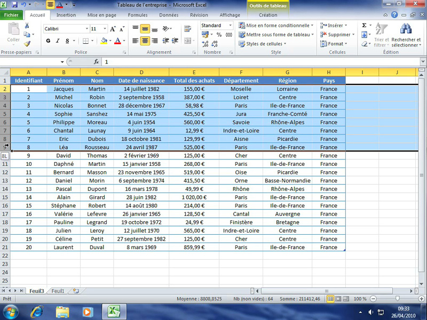
Task: Expand the Standard number format dropdown
Action: point(231,26)
